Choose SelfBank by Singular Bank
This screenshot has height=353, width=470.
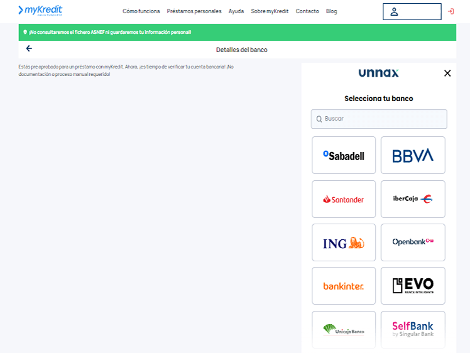pyautogui.click(x=413, y=330)
